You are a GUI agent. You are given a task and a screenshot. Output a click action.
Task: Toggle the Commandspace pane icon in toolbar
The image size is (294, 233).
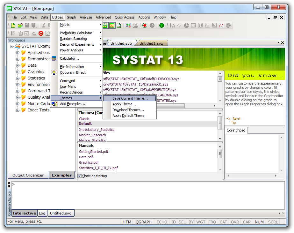point(112,25)
